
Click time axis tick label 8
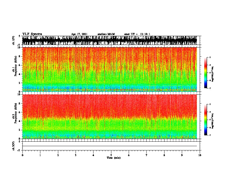tap(164, 155)
